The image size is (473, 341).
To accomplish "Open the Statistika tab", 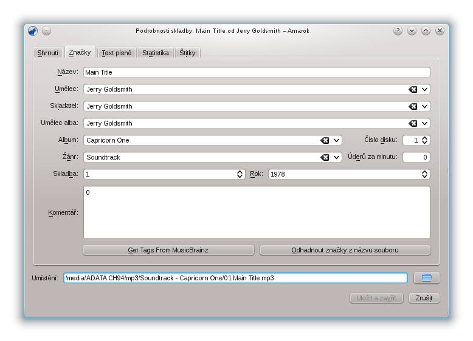I will tap(156, 53).
